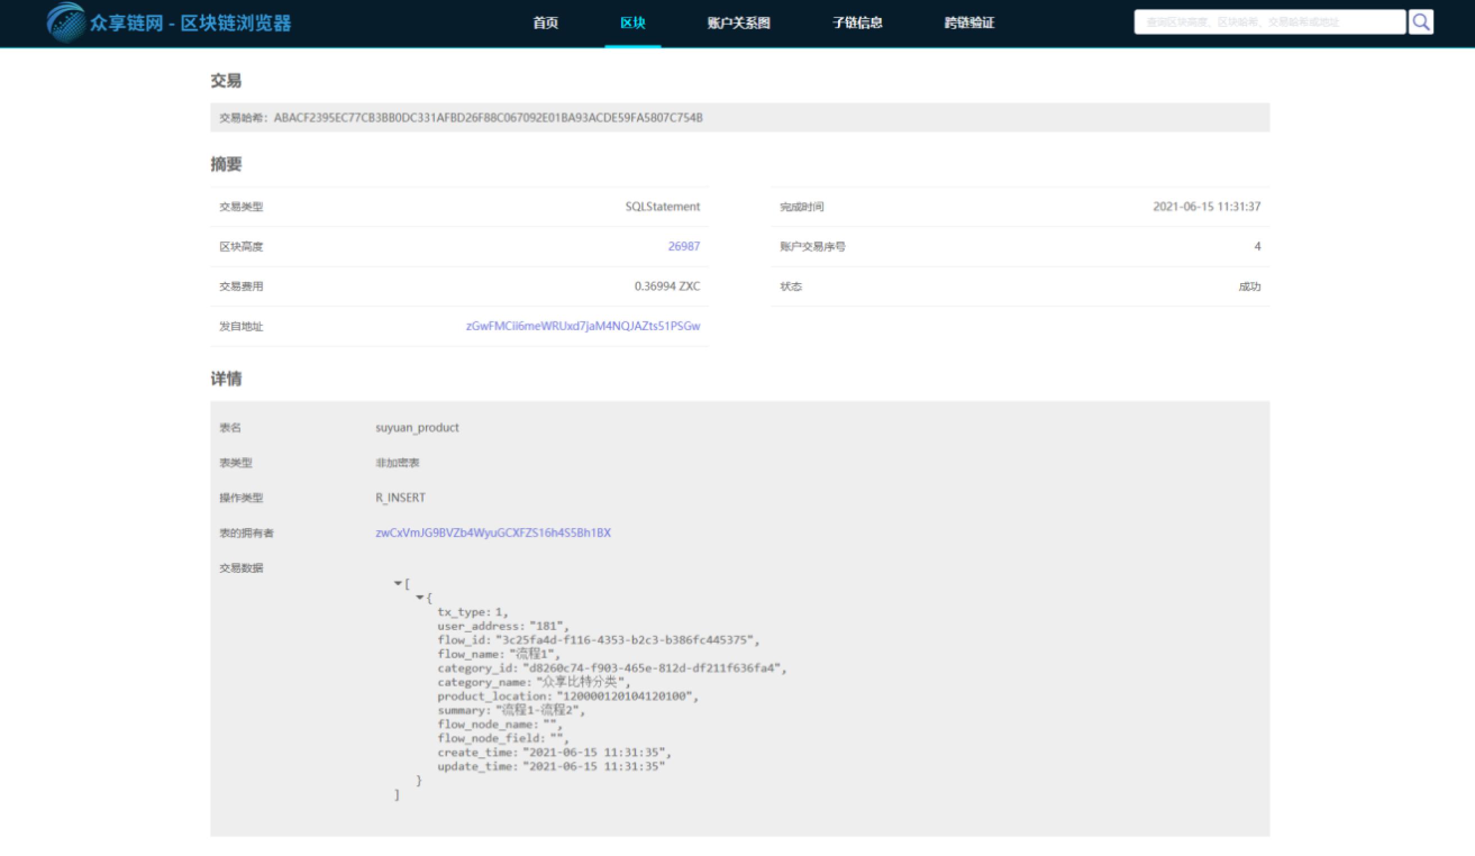Click the 详情 section heading
The height and width of the screenshot is (856, 1475).
226,379
